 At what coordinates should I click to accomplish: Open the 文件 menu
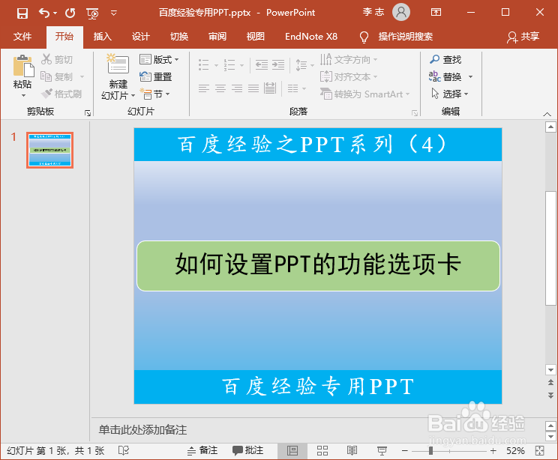coord(22,36)
